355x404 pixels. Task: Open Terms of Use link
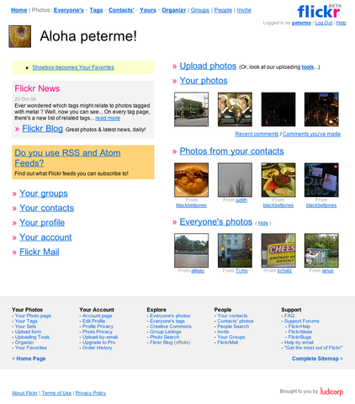pos(56,393)
